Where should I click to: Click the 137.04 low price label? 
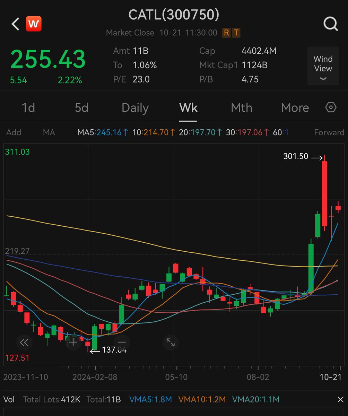coord(114,350)
